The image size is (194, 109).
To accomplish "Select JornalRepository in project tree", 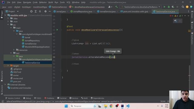I will pos(31,41).
